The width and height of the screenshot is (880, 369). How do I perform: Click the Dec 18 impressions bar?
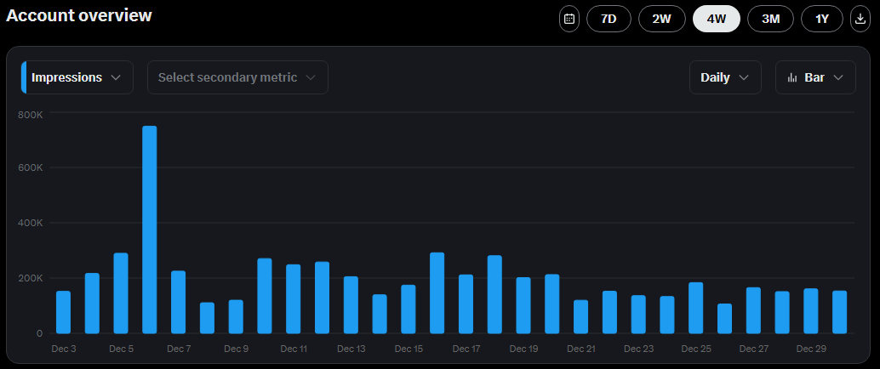point(494,294)
